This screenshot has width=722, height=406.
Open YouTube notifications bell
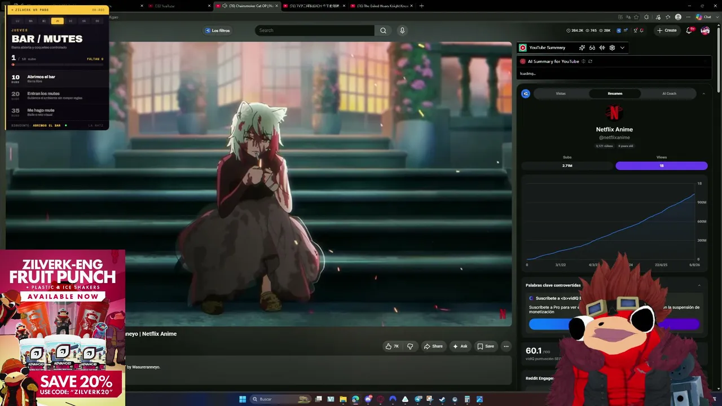689,30
